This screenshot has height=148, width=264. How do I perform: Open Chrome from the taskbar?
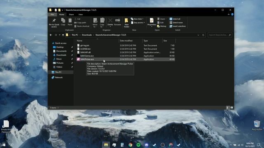[130, 145]
